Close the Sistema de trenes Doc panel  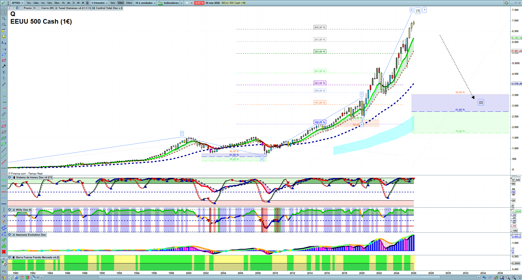(10, 178)
